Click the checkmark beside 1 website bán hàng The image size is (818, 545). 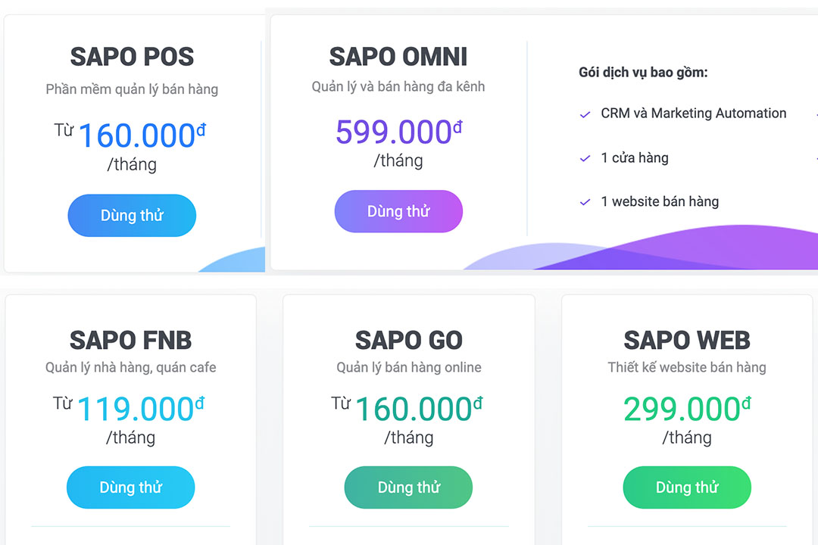584,201
